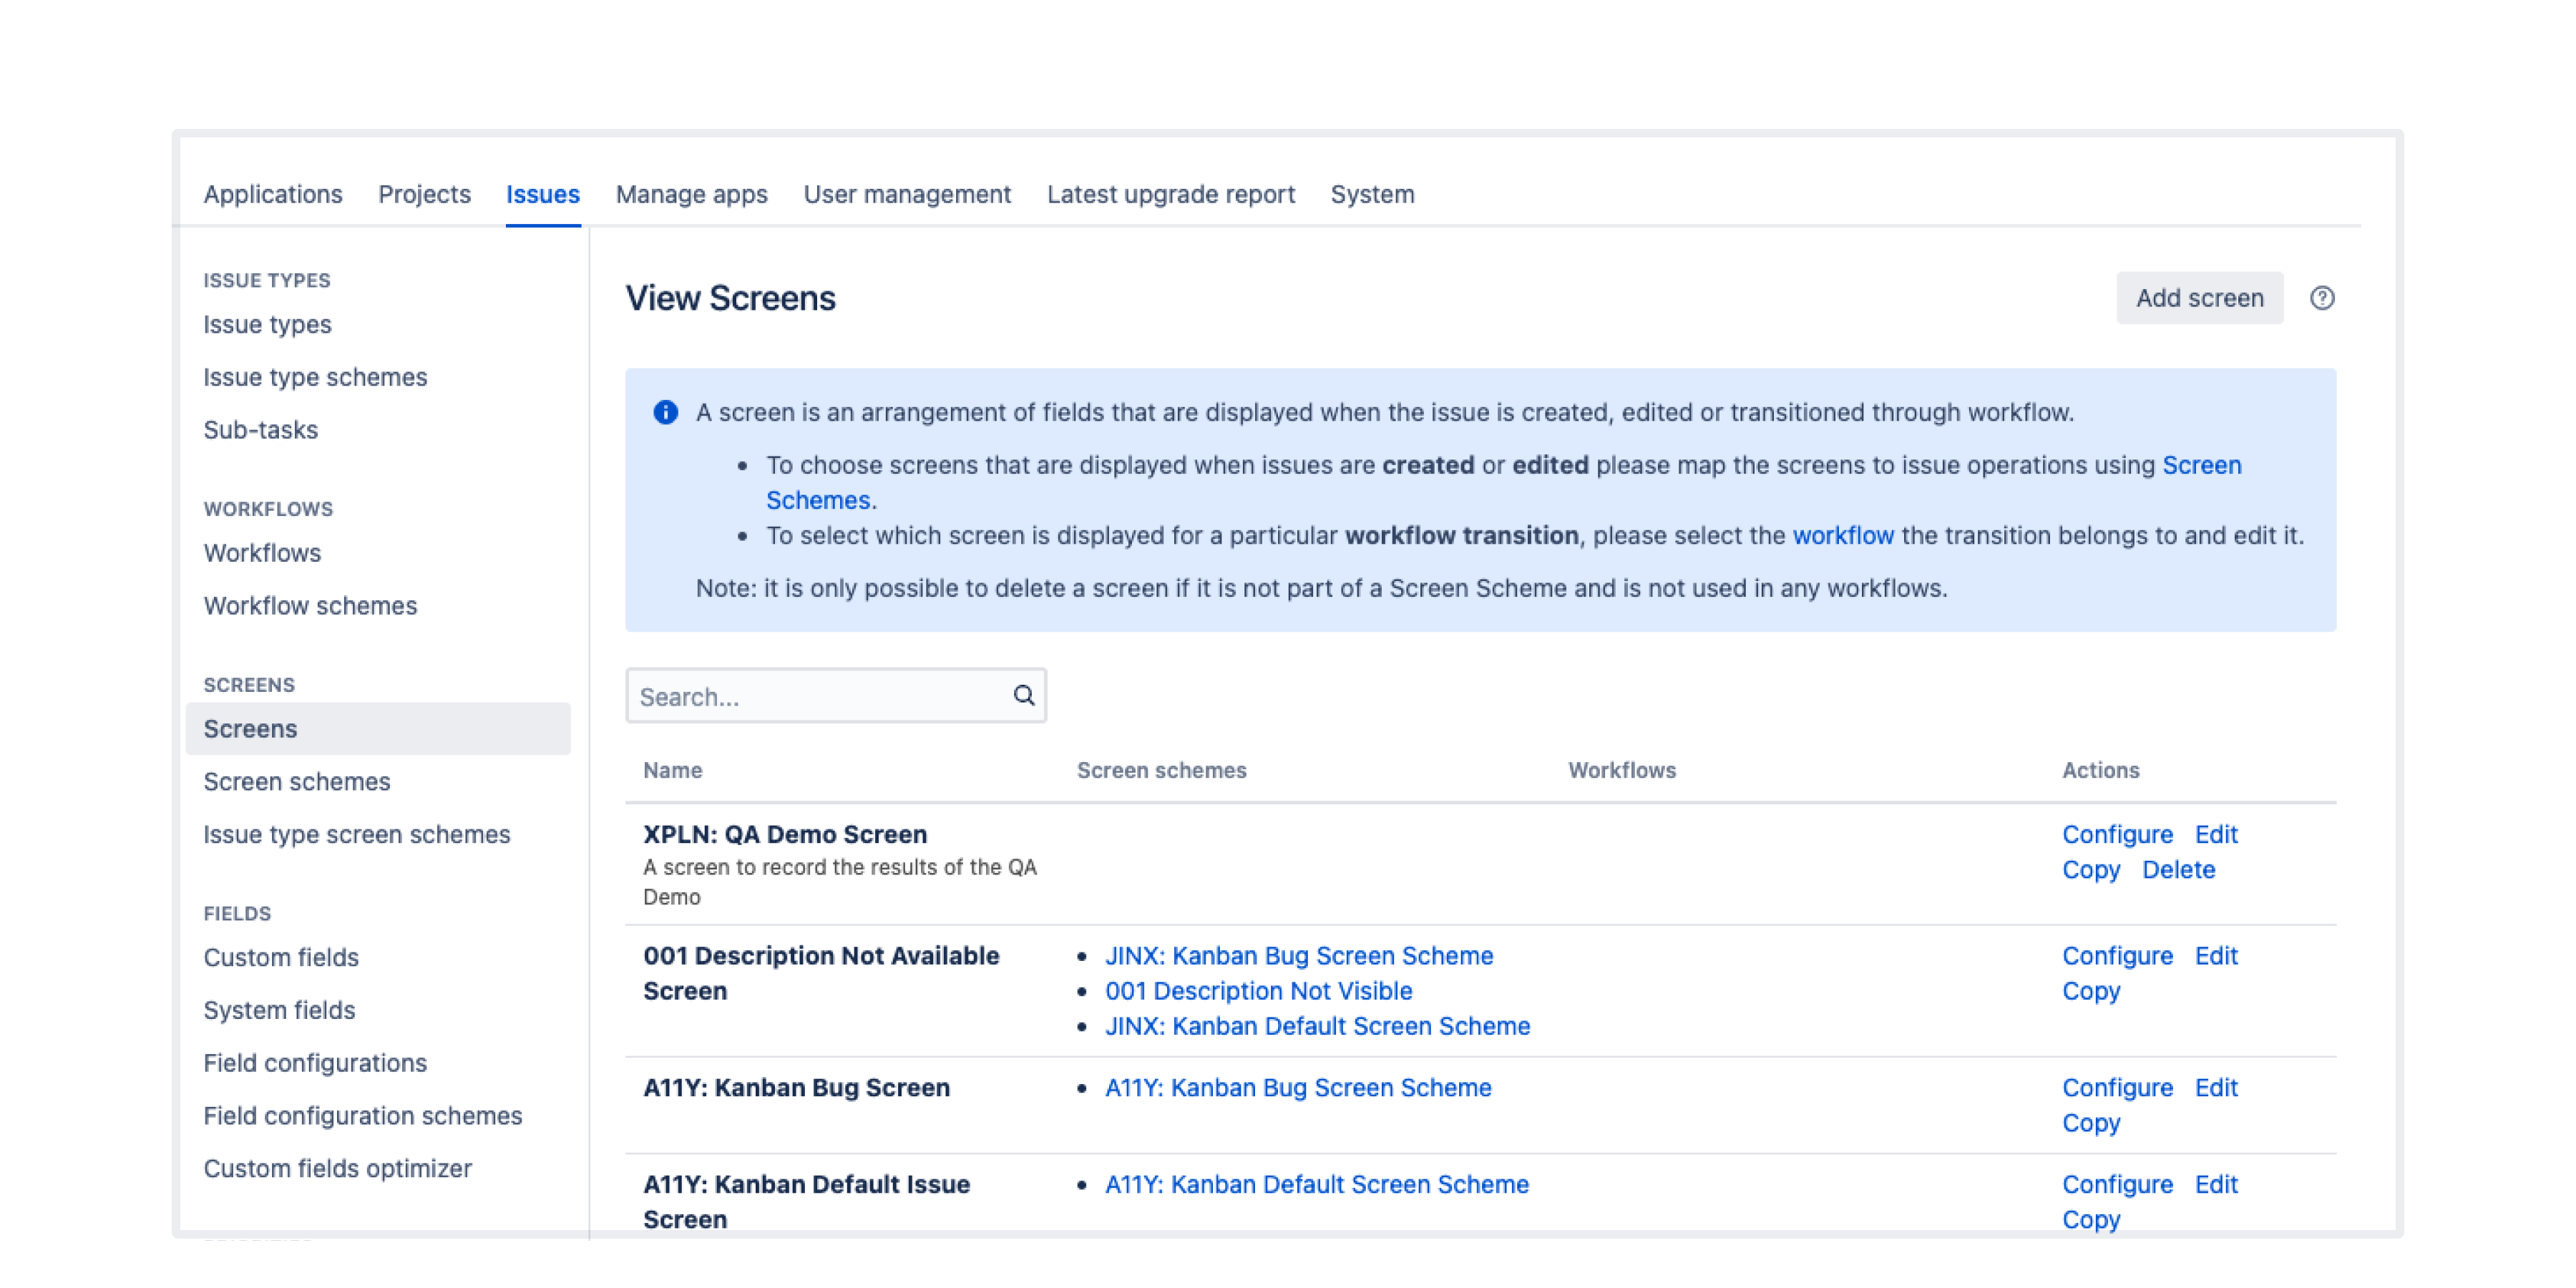Viewport: 2576px width, 1288px height.
Task: Open Issue type screen schemes in the sidebar
Action: 356,835
